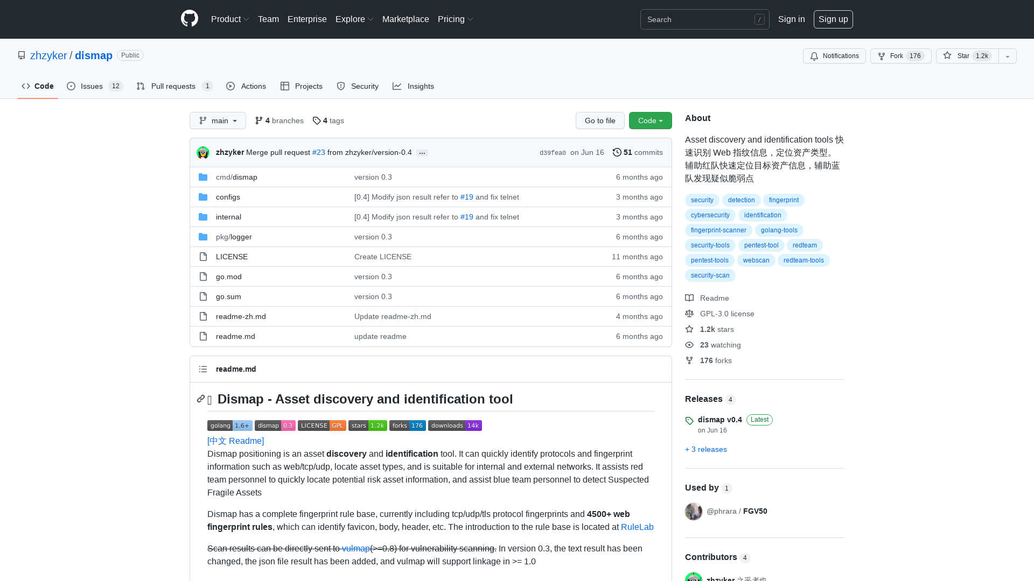Open the 中文 Readme link
Viewport: 1034px width, 581px height.
(x=236, y=441)
